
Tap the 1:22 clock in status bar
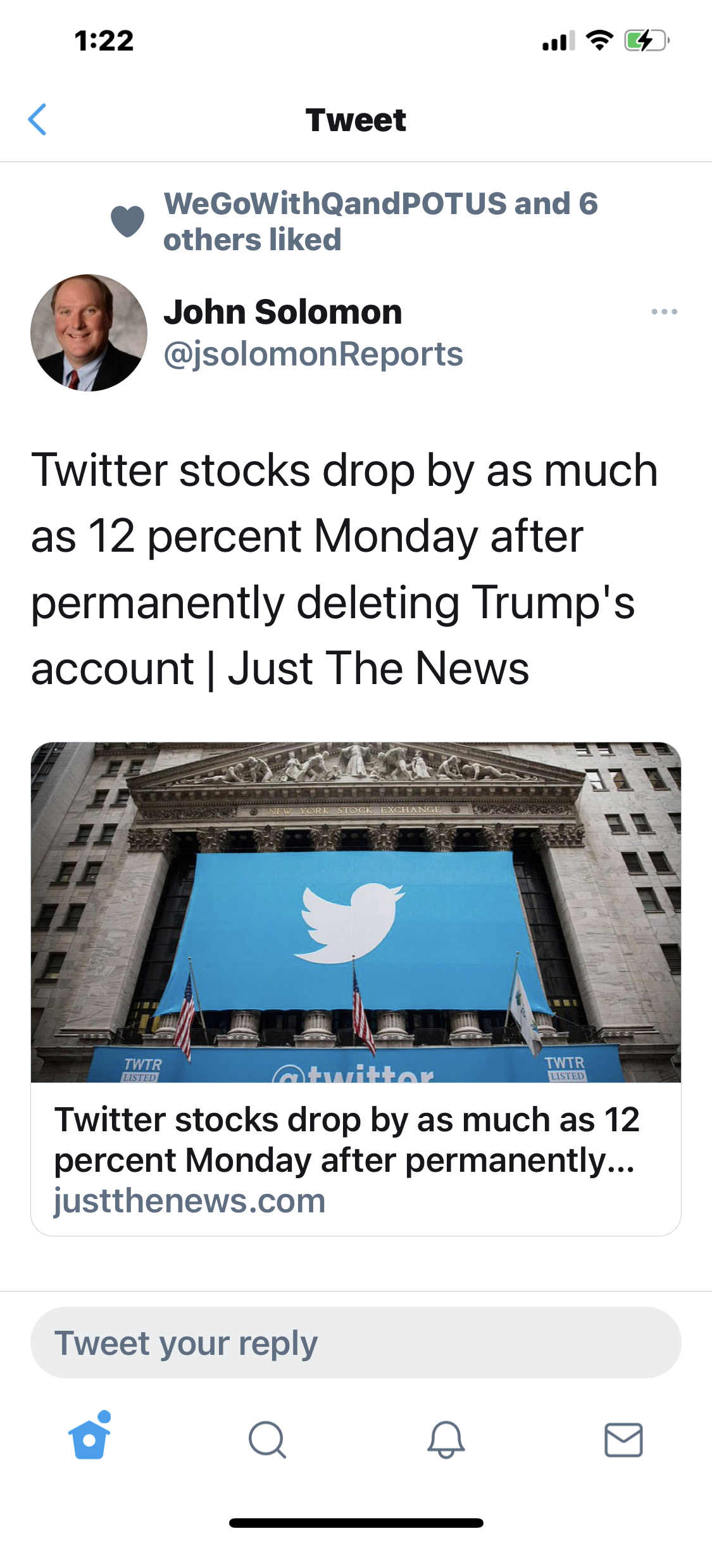[x=104, y=41]
